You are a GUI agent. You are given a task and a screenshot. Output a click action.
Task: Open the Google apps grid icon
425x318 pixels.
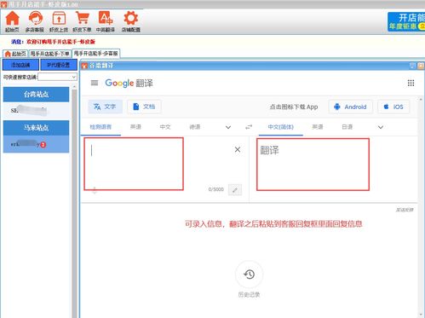point(411,83)
